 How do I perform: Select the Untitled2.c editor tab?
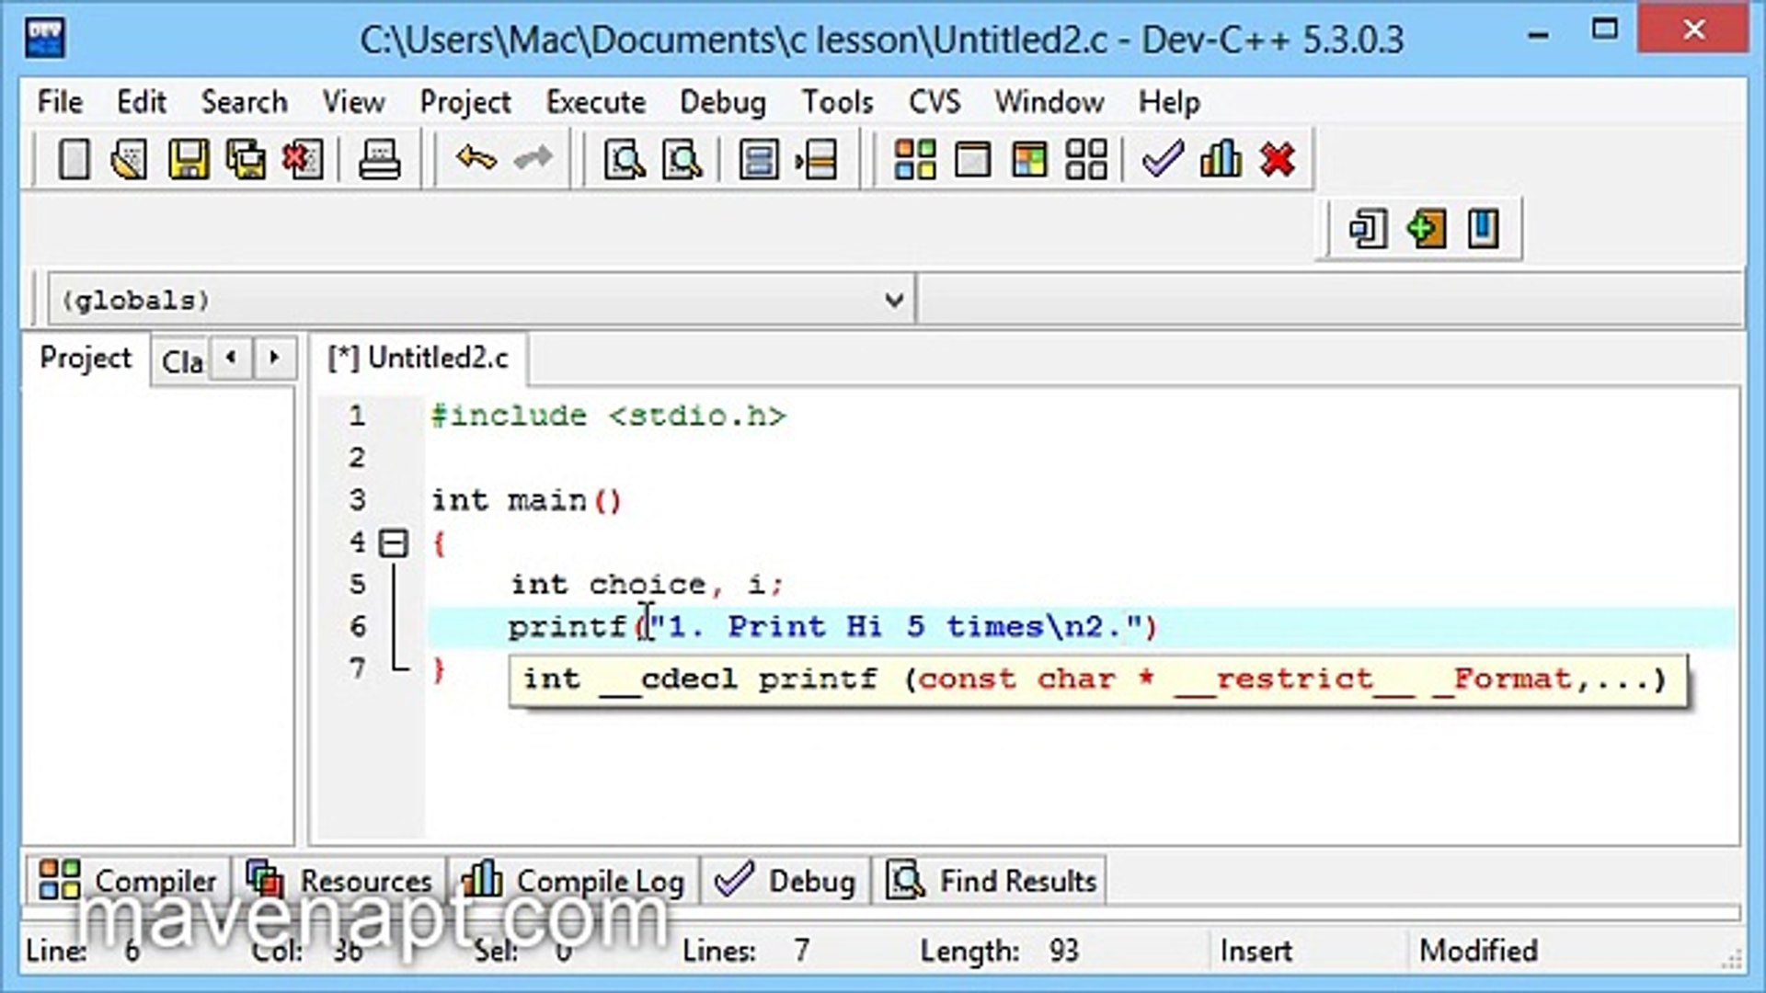click(419, 358)
